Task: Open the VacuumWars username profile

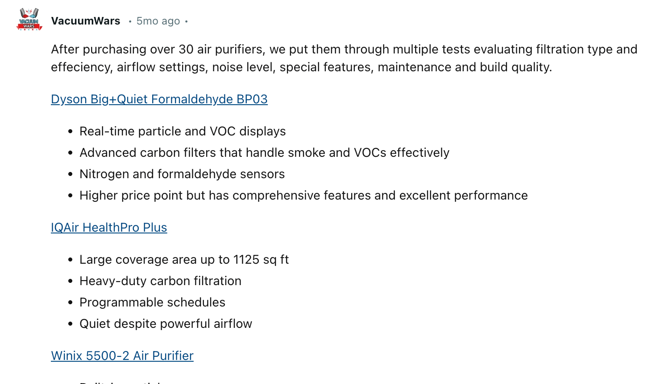Action: [x=86, y=21]
